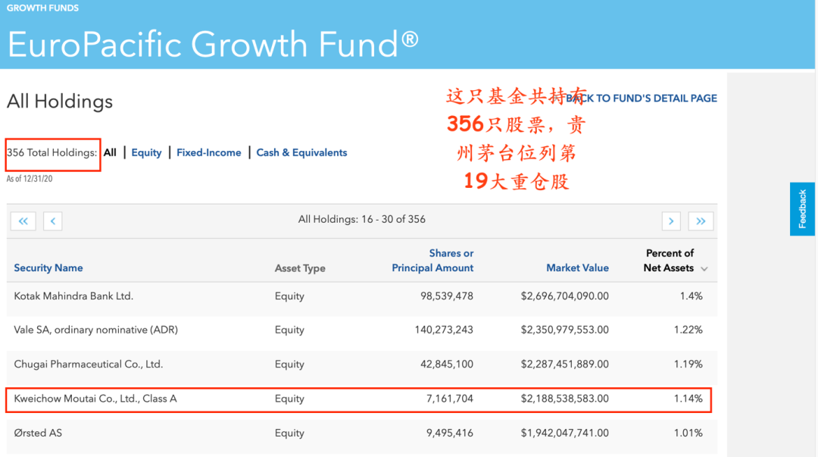The image size is (818, 457).
Task: Click the EuroPacific Growth Fund title
Action: tap(213, 44)
